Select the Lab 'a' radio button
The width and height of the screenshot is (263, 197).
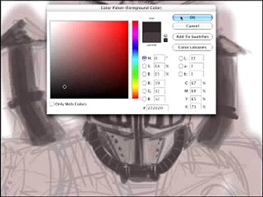pyautogui.click(x=181, y=66)
